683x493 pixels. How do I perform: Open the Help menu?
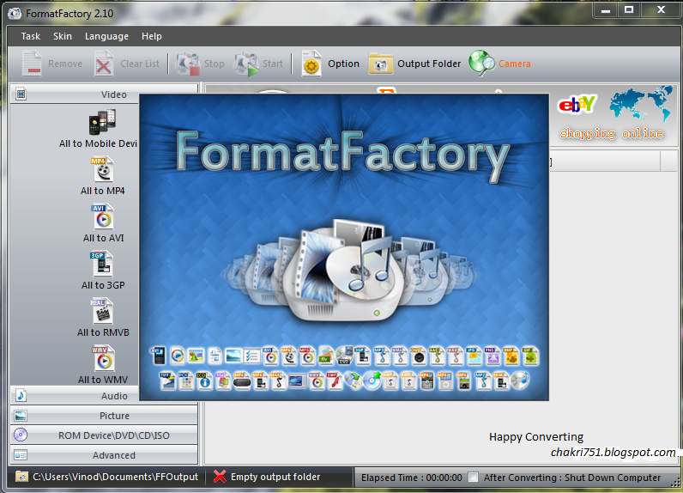(x=152, y=36)
